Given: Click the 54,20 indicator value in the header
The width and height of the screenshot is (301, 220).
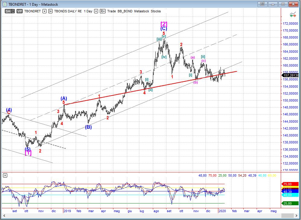Looking at the screenshot, I should [x=242, y=175].
